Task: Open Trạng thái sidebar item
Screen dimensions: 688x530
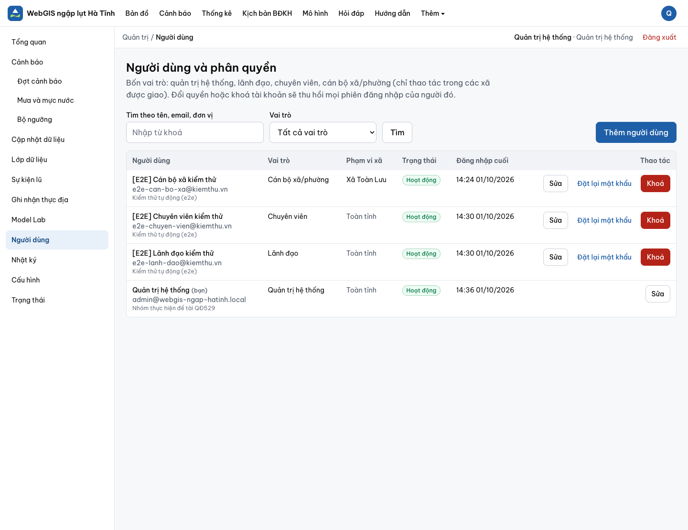Action: tap(57, 300)
